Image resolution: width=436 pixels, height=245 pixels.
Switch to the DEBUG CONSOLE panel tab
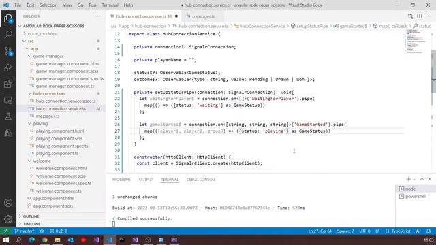(x=201, y=180)
